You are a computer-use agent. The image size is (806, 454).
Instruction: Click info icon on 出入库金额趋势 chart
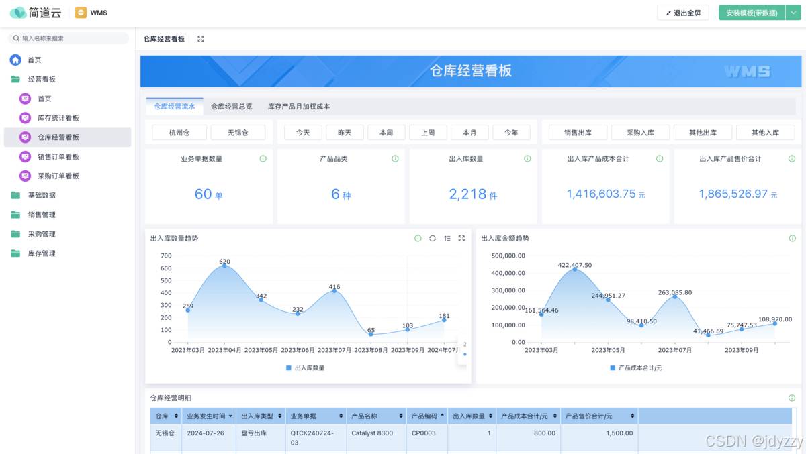tap(792, 238)
